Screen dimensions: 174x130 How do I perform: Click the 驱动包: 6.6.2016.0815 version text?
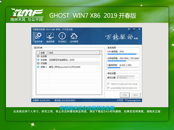point(65,100)
